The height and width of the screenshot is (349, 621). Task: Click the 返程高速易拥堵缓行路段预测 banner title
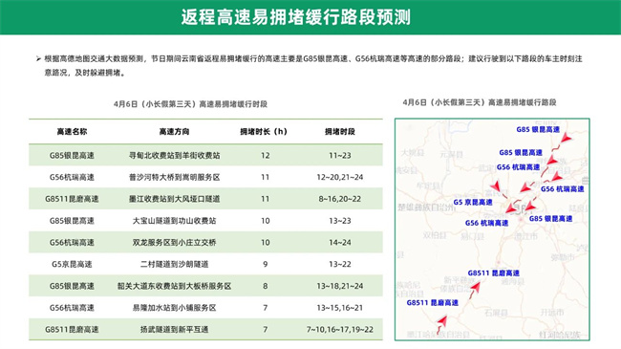pyautogui.click(x=296, y=17)
